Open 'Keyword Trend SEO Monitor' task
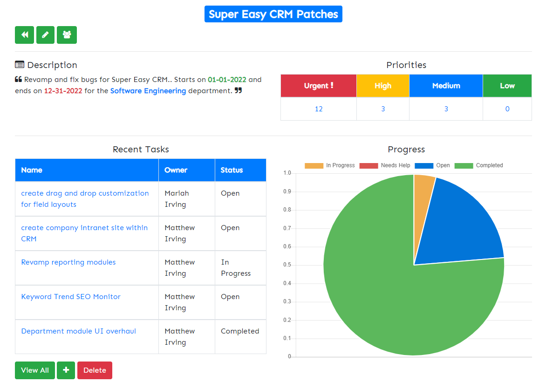 (71, 297)
